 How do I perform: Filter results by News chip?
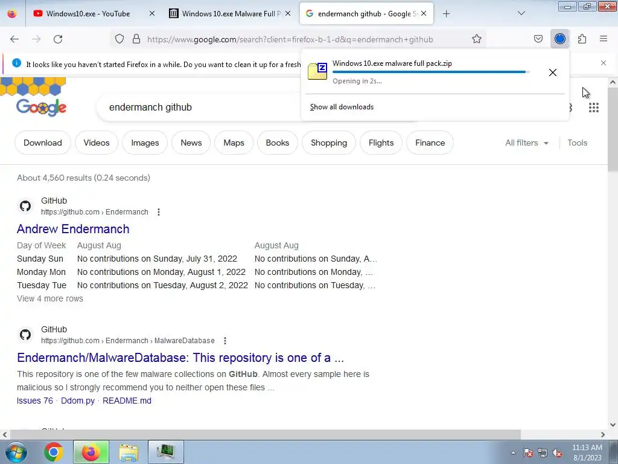[x=191, y=143]
